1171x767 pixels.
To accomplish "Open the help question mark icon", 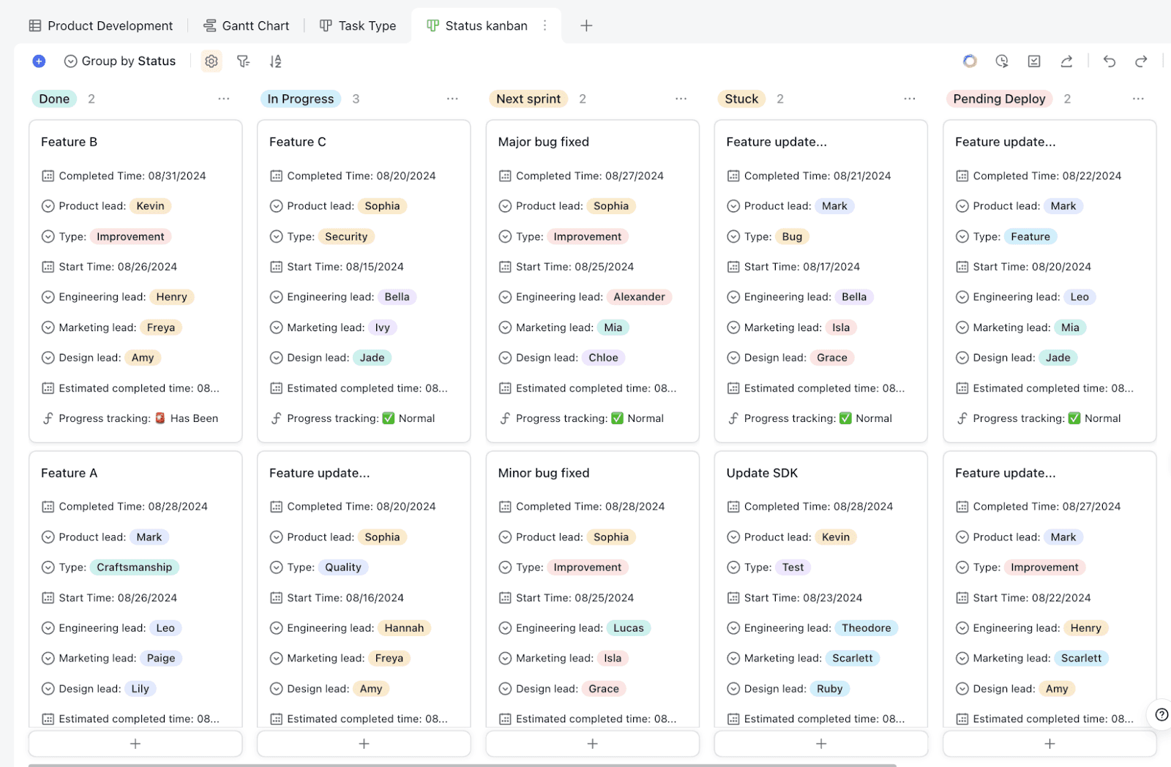I will click(1160, 715).
